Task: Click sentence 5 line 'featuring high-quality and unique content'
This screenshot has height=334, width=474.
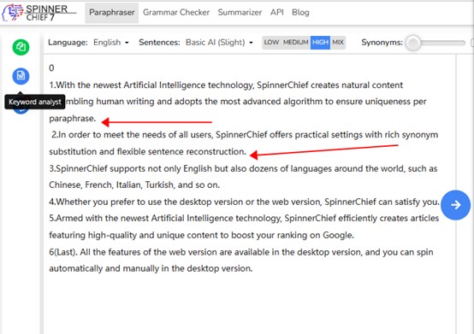Action: 201,235
